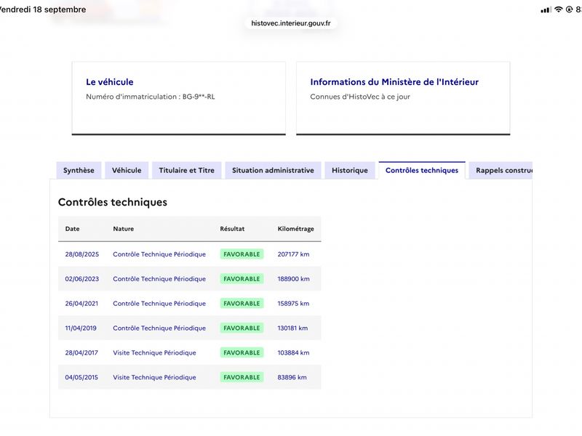Select Visite Technique Périodique for 28/04/2017
582x436 pixels.
click(x=154, y=353)
